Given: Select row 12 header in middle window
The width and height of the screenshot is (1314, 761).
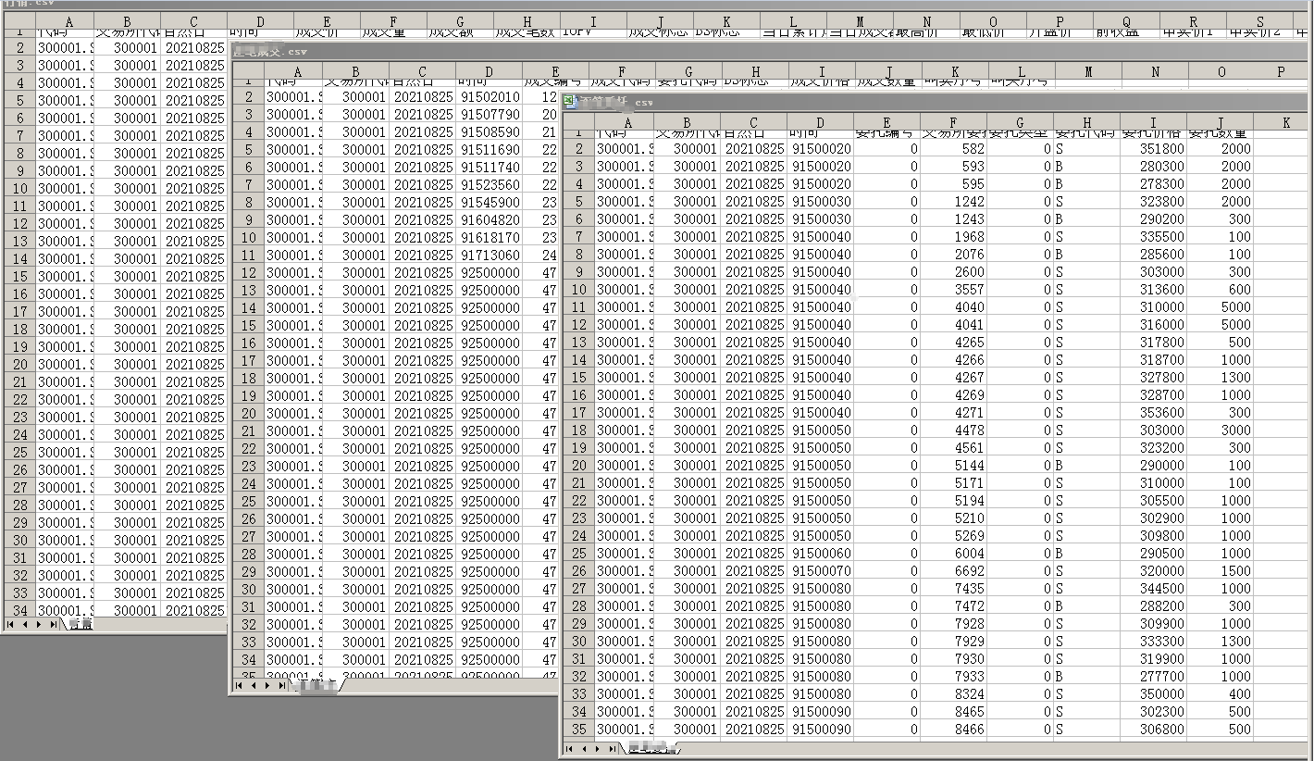Looking at the screenshot, I should [x=247, y=272].
